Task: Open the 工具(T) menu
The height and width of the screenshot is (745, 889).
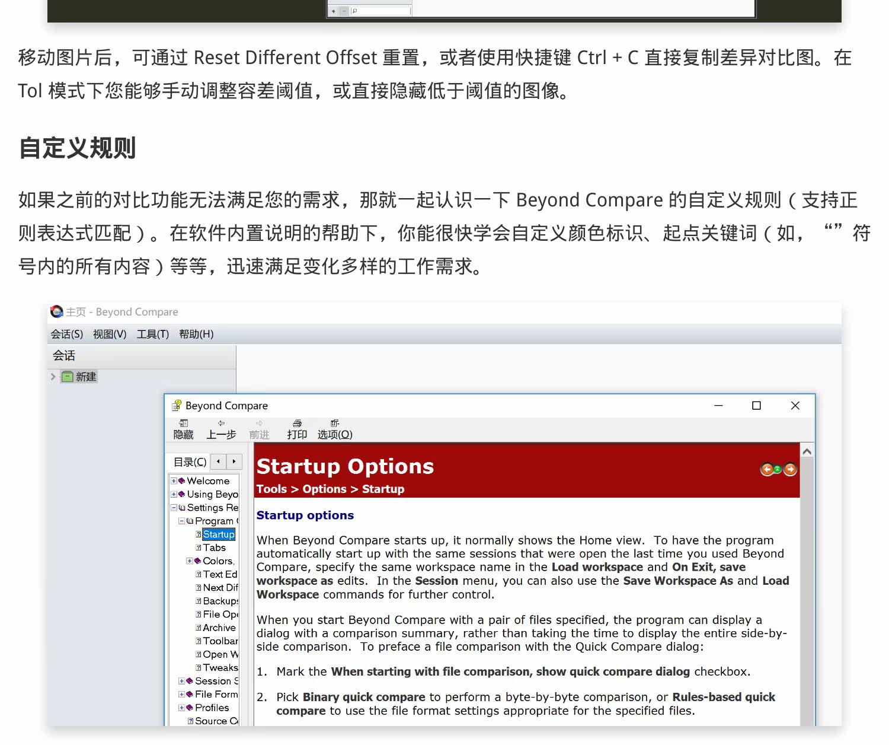Action: click(153, 334)
